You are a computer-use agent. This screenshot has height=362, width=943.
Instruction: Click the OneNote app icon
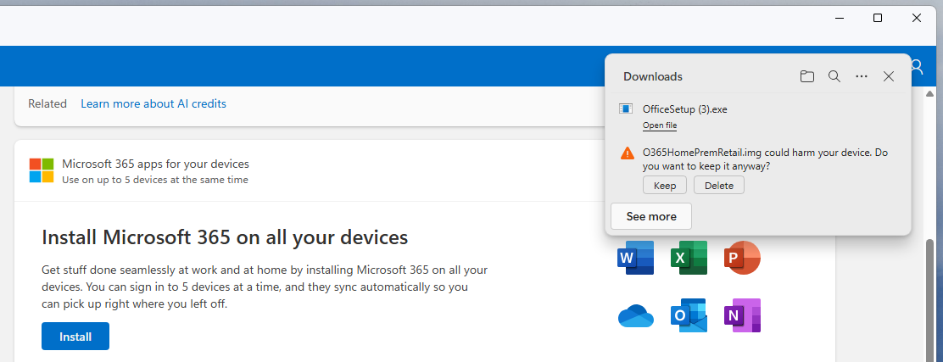click(742, 315)
